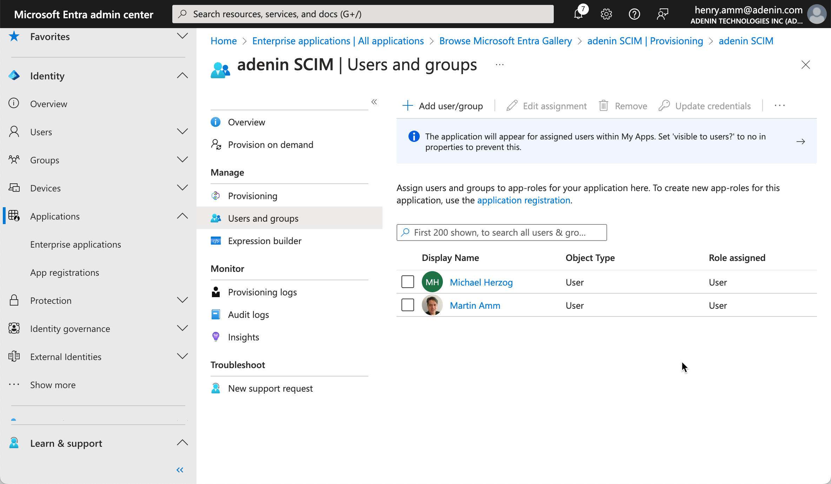Expand the Groups navigation section
The width and height of the screenshot is (831, 484).
182,160
